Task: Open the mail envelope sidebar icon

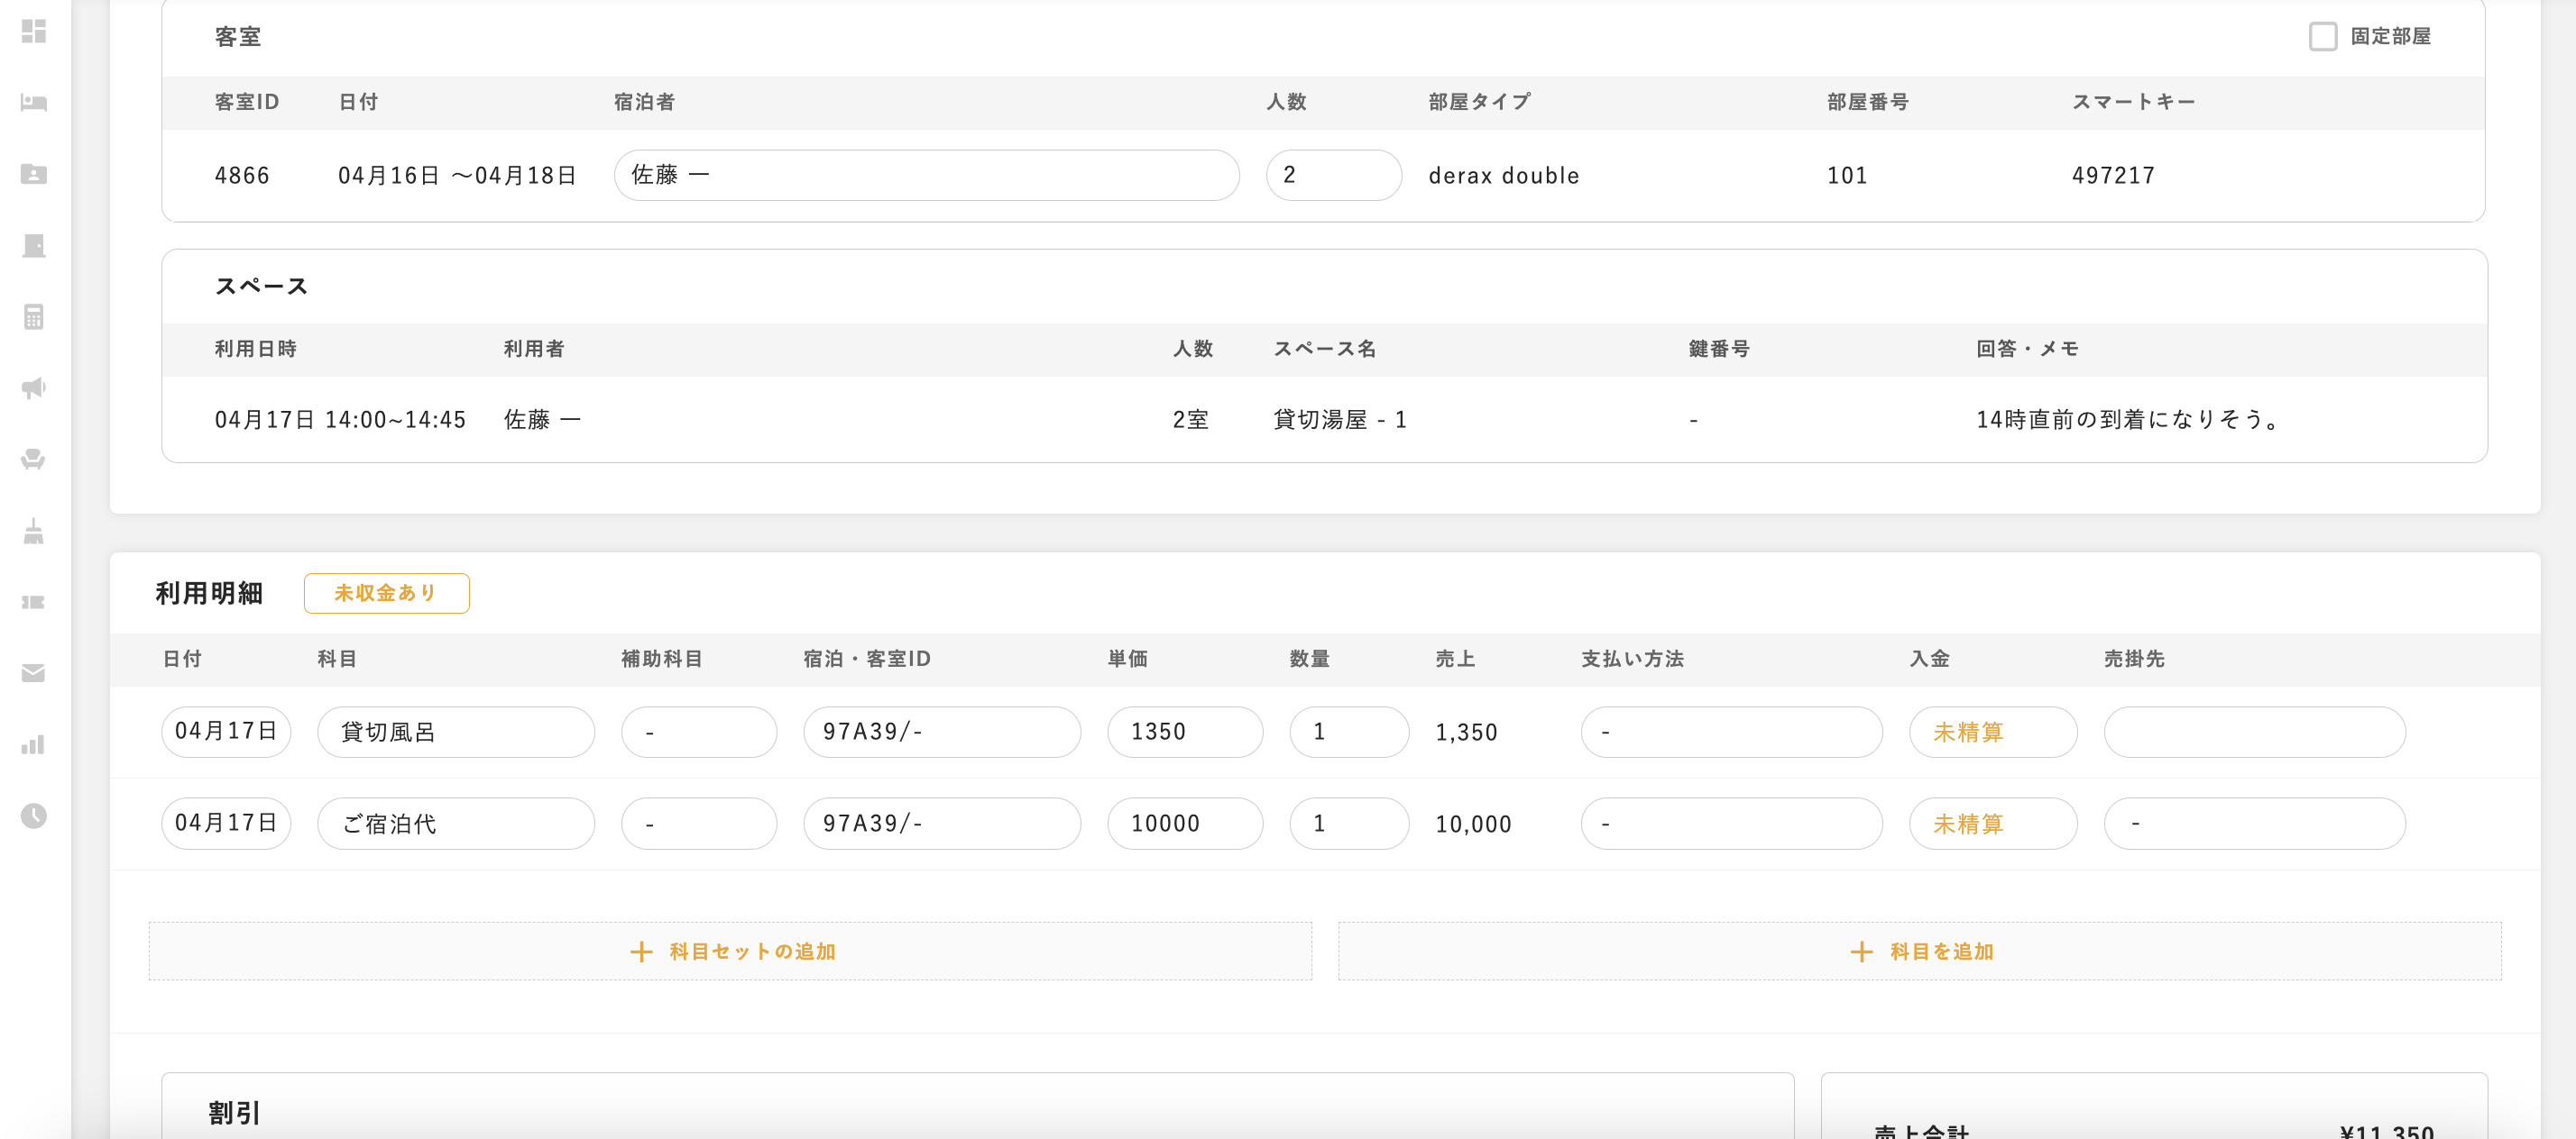Action: pos(34,673)
